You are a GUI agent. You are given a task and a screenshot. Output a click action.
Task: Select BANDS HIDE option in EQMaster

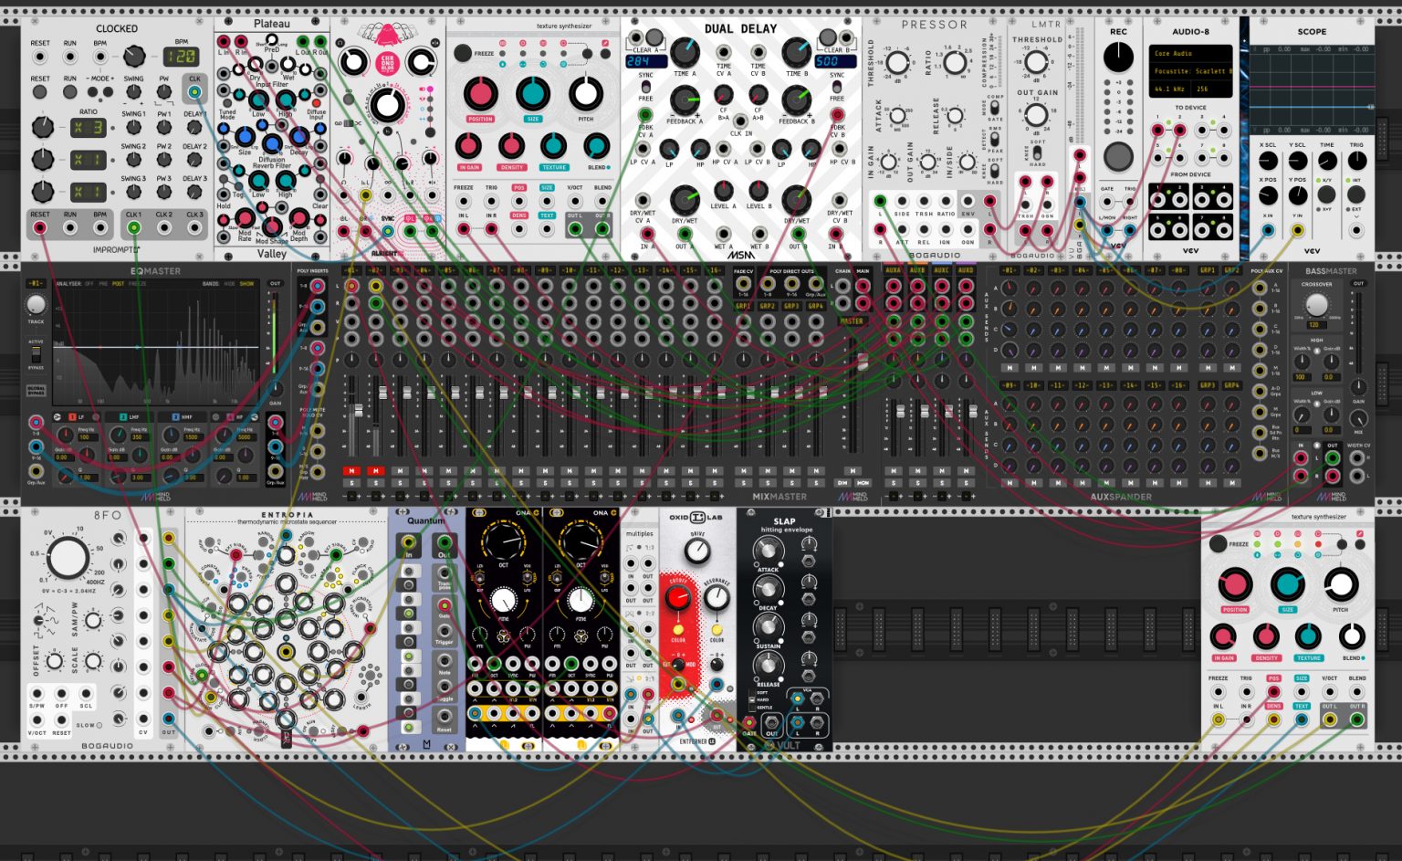[x=230, y=284]
